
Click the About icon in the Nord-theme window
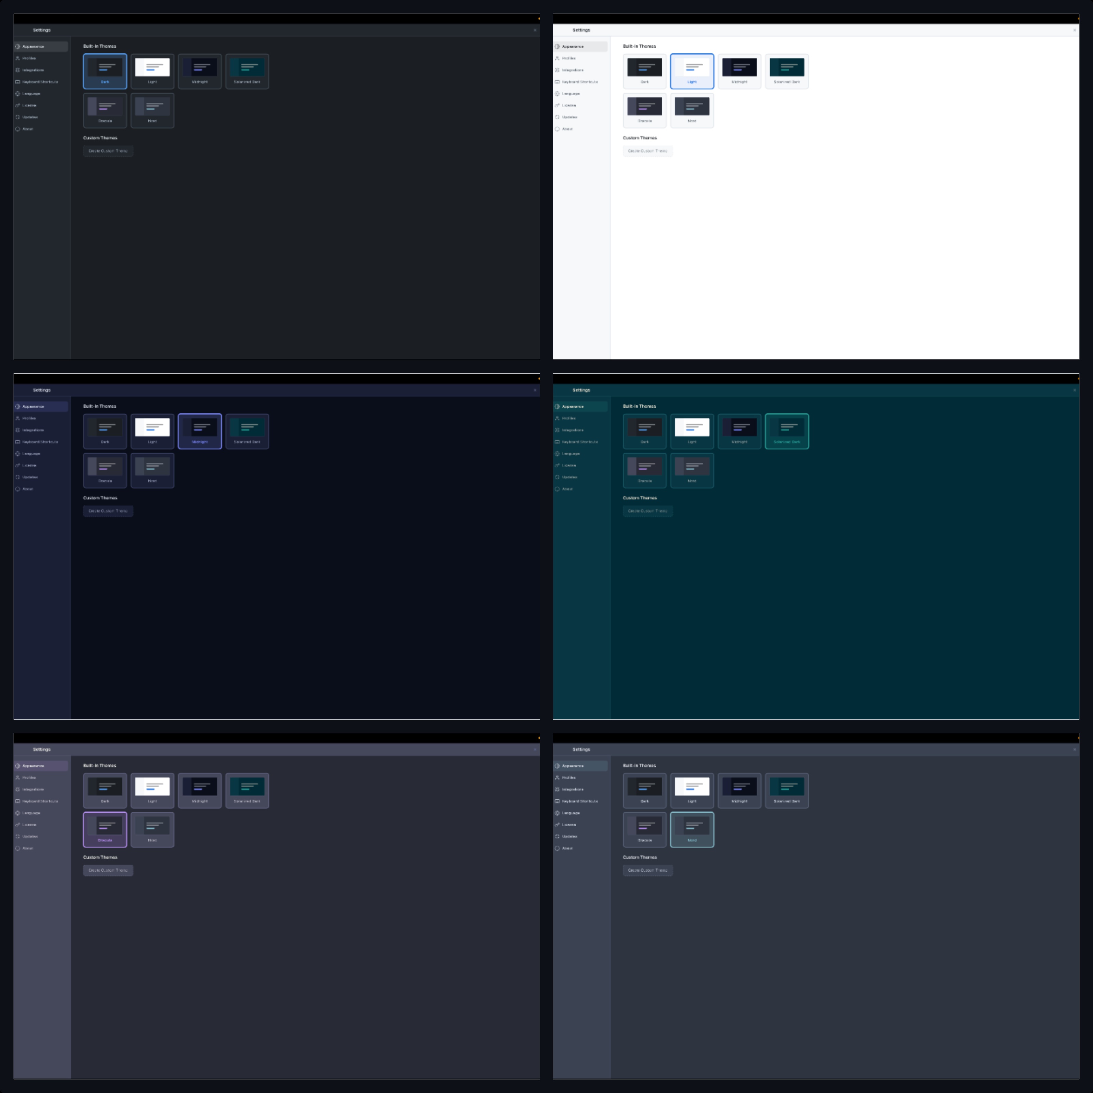pos(557,848)
